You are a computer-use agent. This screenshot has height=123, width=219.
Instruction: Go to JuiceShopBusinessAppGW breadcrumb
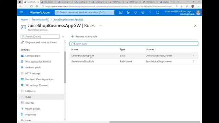[x=68, y=19]
